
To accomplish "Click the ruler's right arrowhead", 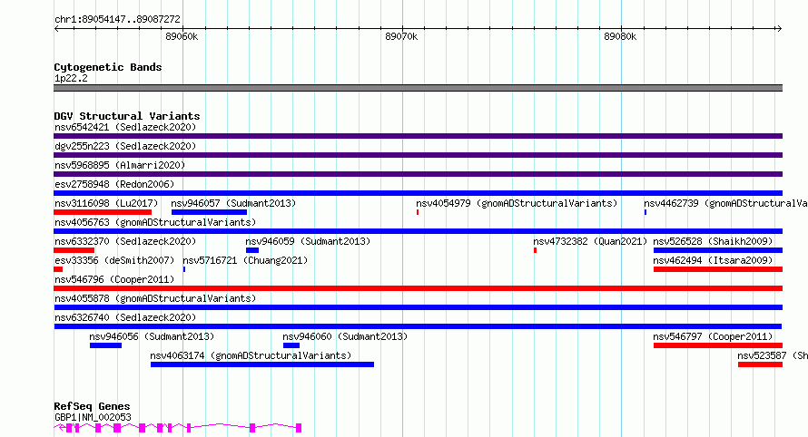I will point(779,29).
